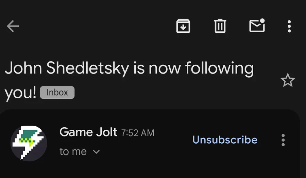This screenshot has height=178, width=306.
Task: Click the "John Shedletsky" name in the subject
Action: (x=67, y=68)
